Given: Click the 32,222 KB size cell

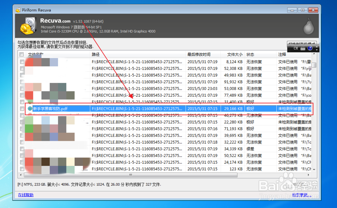Looking at the screenshot, I should point(233,142).
